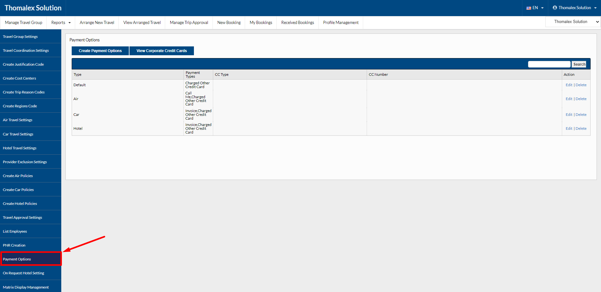
Task: Edit the Car payment option
Action: point(569,115)
